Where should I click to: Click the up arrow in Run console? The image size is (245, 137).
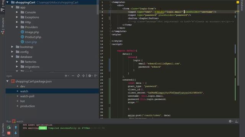pyautogui.click(x=16, y=127)
